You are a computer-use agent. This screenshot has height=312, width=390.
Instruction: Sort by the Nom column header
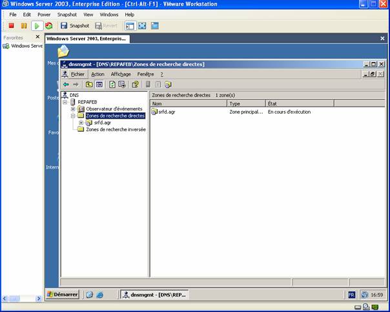tap(189, 103)
